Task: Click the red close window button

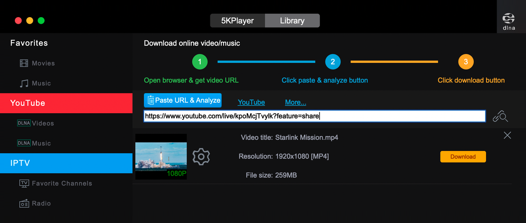Action: click(x=18, y=21)
